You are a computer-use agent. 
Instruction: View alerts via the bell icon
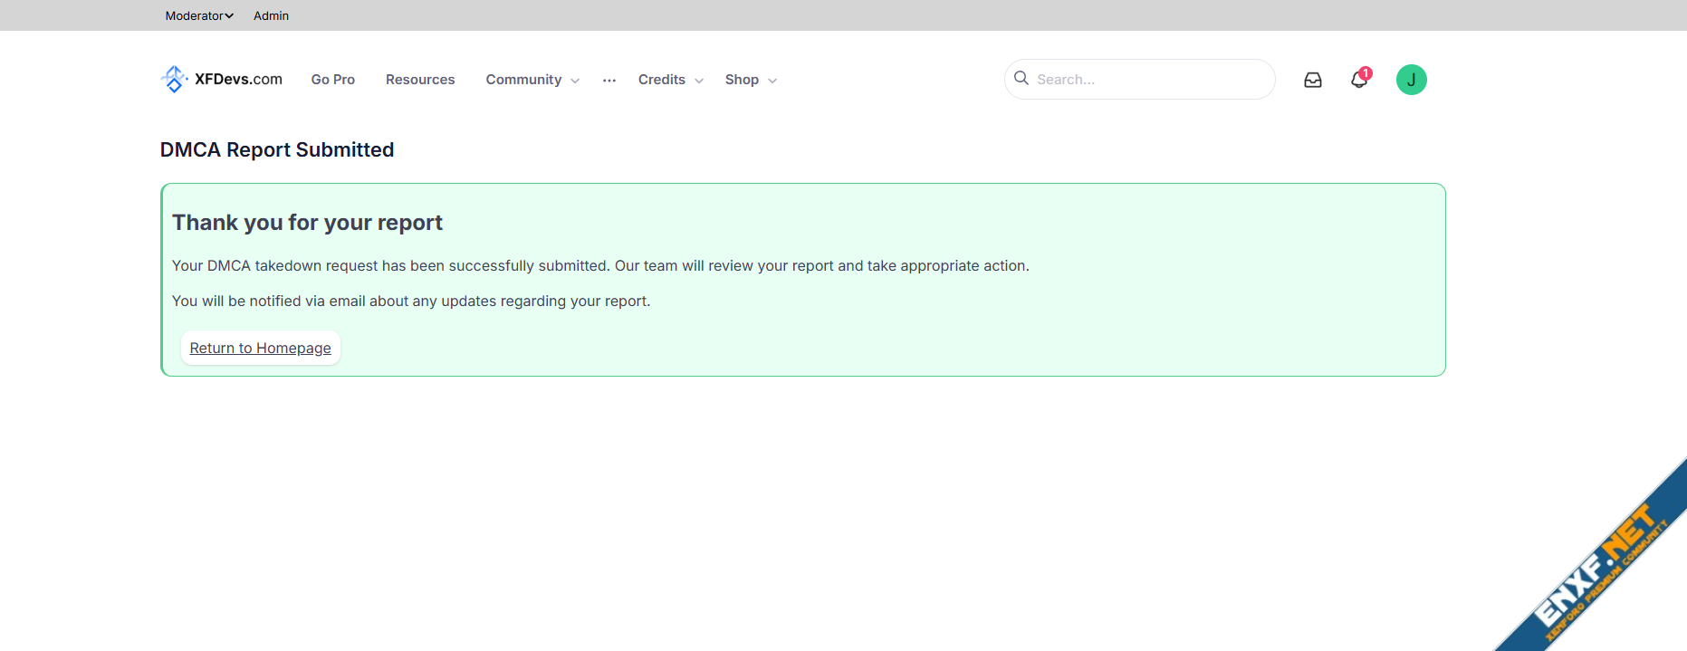coord(1358,80)
